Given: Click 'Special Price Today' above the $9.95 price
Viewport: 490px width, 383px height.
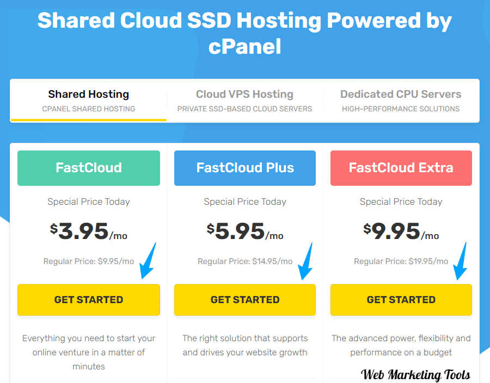Looking at the screenshot, I should click(x=401, y=202).
